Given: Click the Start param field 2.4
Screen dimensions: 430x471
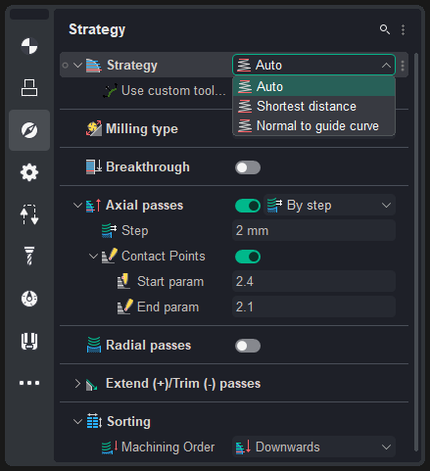Looking at the screenshot, I should click(x=313, y=281).
